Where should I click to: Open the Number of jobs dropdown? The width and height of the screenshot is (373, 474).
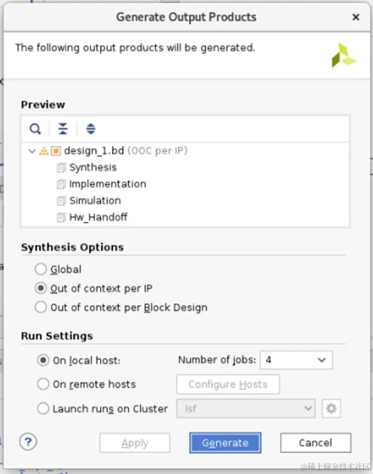296,360
